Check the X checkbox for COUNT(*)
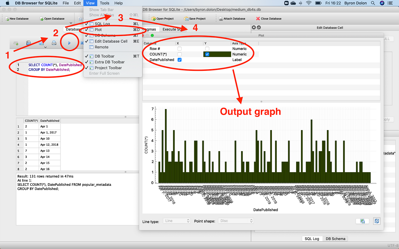399x249 pixels. (180, 54)
